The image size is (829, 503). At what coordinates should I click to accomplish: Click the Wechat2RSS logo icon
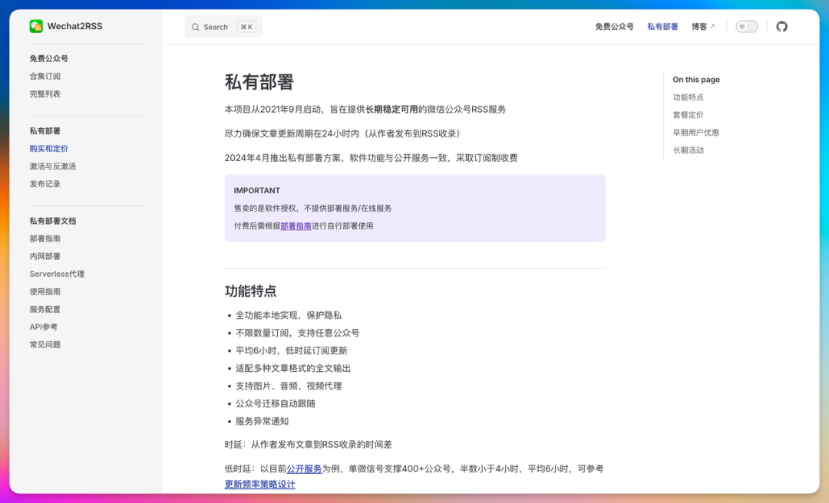click(x=36, y=26)
